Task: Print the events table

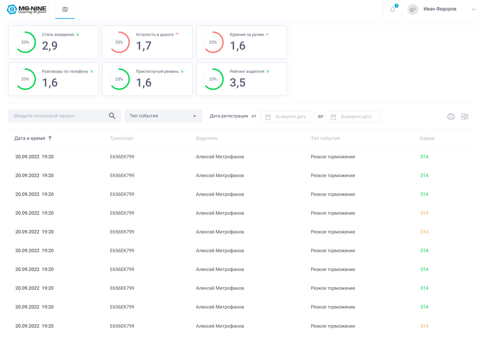Action: pos(451,116)
